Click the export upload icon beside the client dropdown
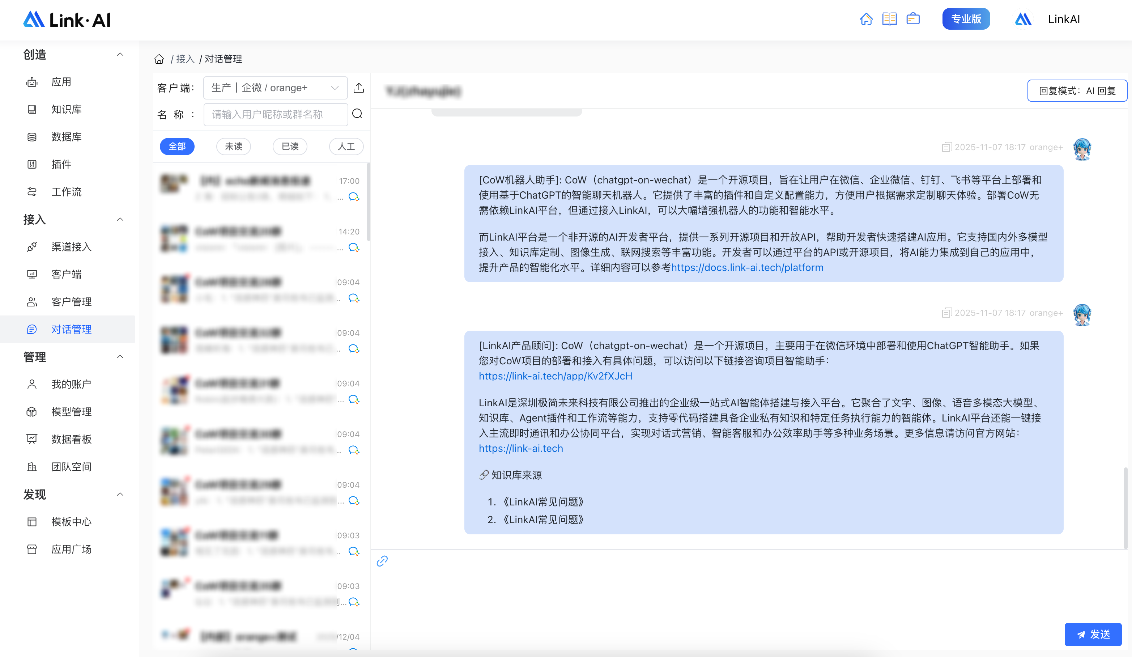The height and width of the screenshot is (657, 1132). click(x=358, y=88)
